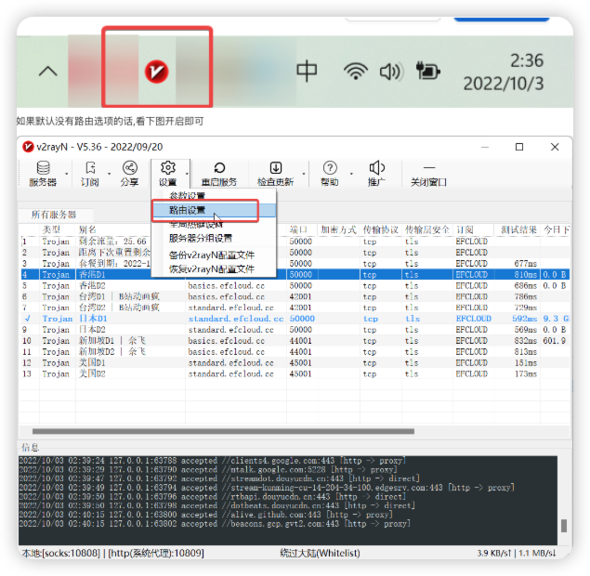The width and height of the screenshot is (590, 576).
Task: Expand the 设置 dropdown arrow
Action: 187,174
